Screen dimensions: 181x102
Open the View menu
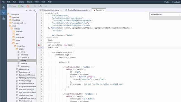(x=37, y=2)
